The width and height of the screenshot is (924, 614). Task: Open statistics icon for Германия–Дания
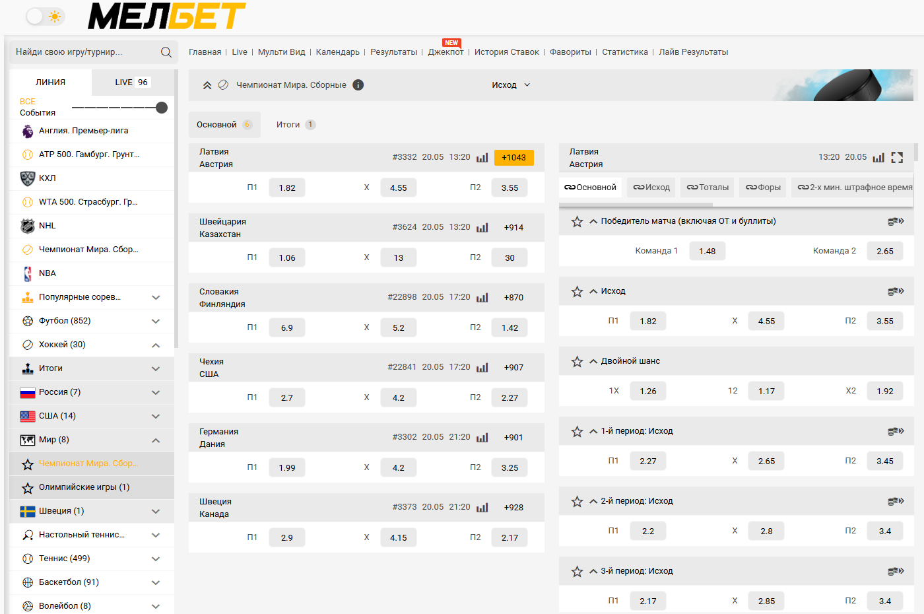pos(482,437)
